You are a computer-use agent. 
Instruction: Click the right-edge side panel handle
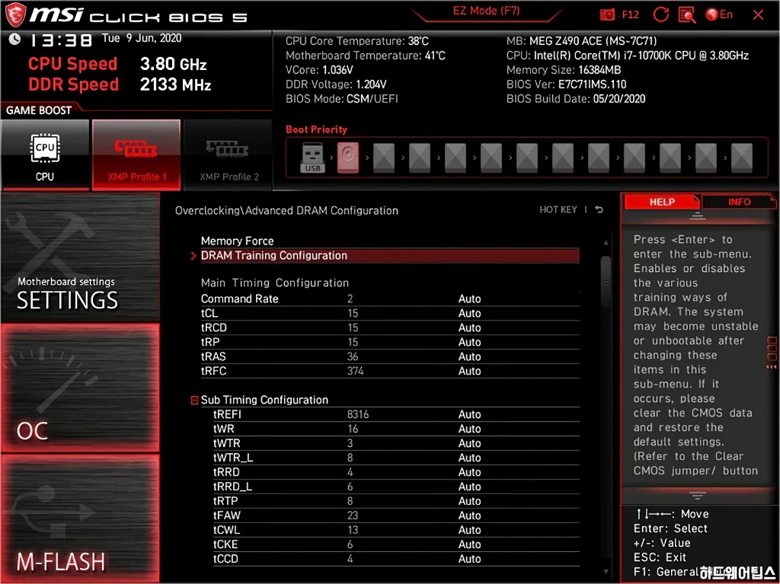pyautogui.click(x=772, y=353)
